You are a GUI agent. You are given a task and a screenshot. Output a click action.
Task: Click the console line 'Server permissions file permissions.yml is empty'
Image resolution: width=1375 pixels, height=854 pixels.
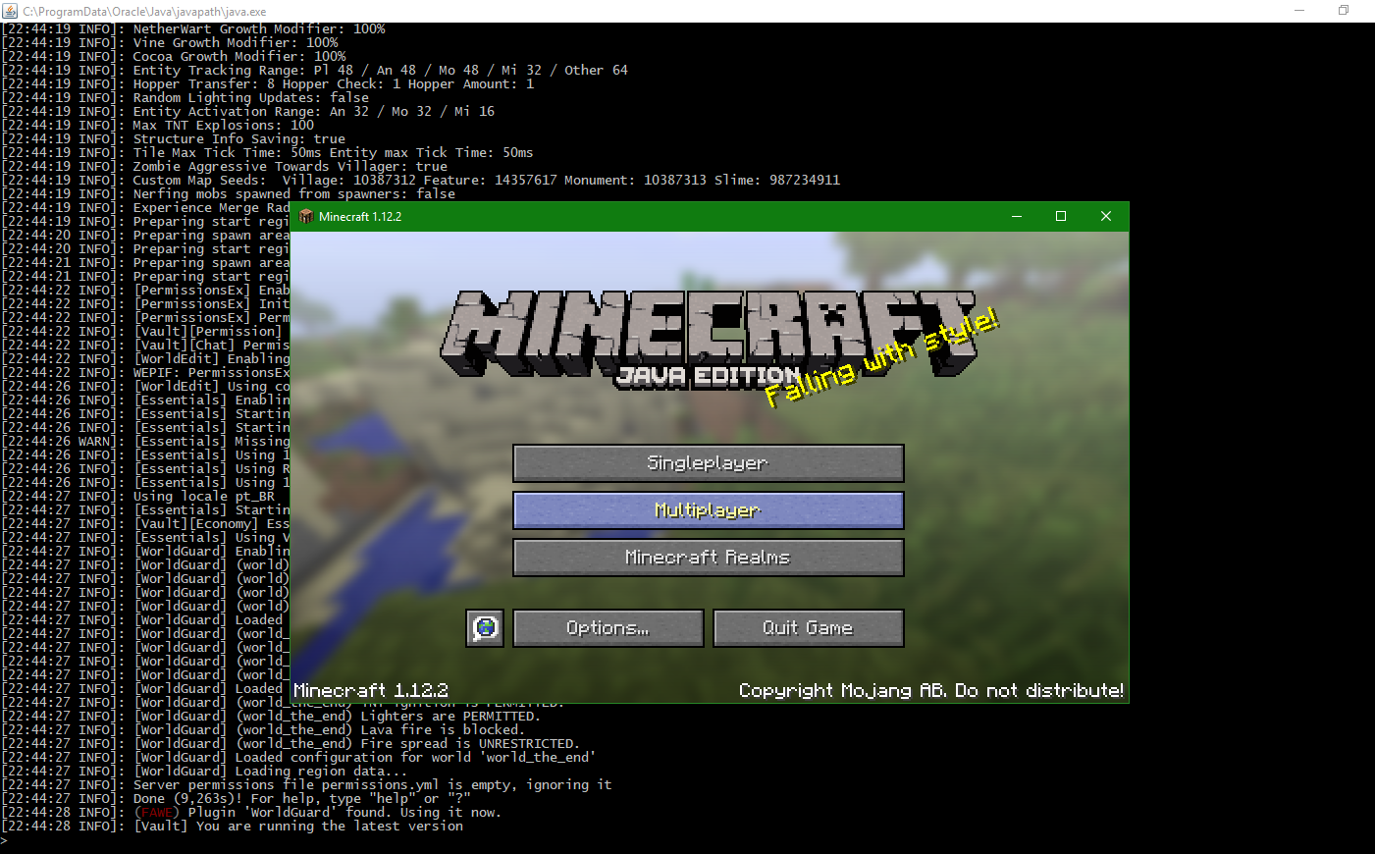click(x=306, y=784)
